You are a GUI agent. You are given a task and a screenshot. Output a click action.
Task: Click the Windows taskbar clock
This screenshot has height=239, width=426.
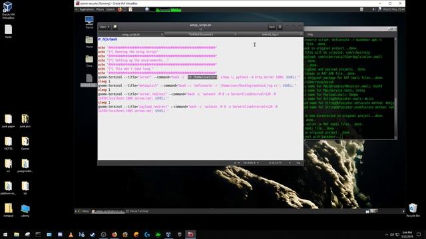pyautogui.click(x=407, y=234)
